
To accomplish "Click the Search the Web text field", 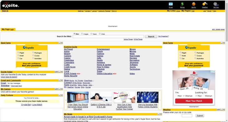I will click(108, 37).
